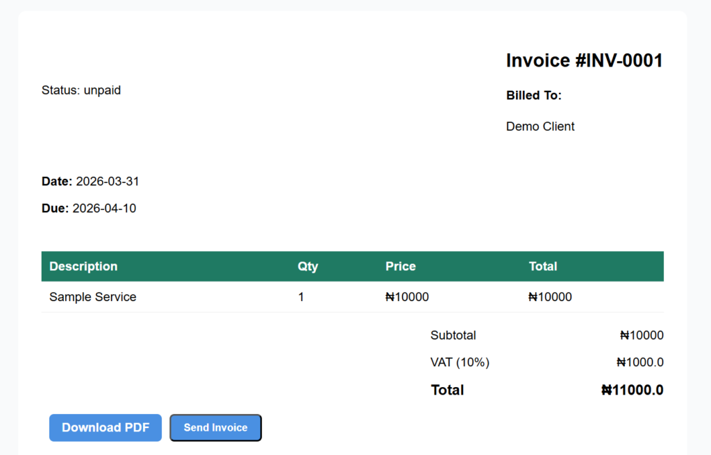
Task: Click the 'Billed To:' label
Action: tap(533, 96)
